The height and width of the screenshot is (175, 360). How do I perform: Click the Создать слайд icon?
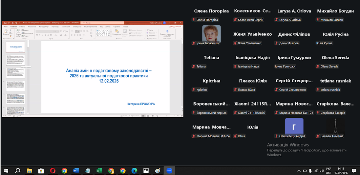pos(18,31)
